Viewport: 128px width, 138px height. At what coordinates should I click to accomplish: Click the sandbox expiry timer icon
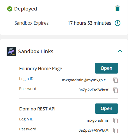click(x=118, y=23)
